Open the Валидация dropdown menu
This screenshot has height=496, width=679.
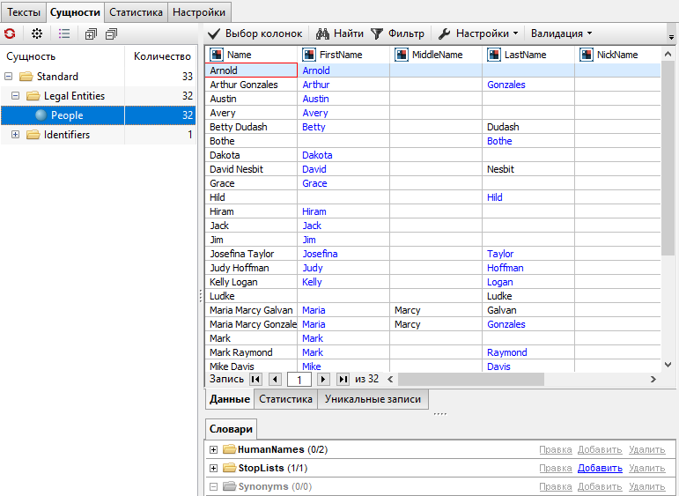tap(561, 33)
